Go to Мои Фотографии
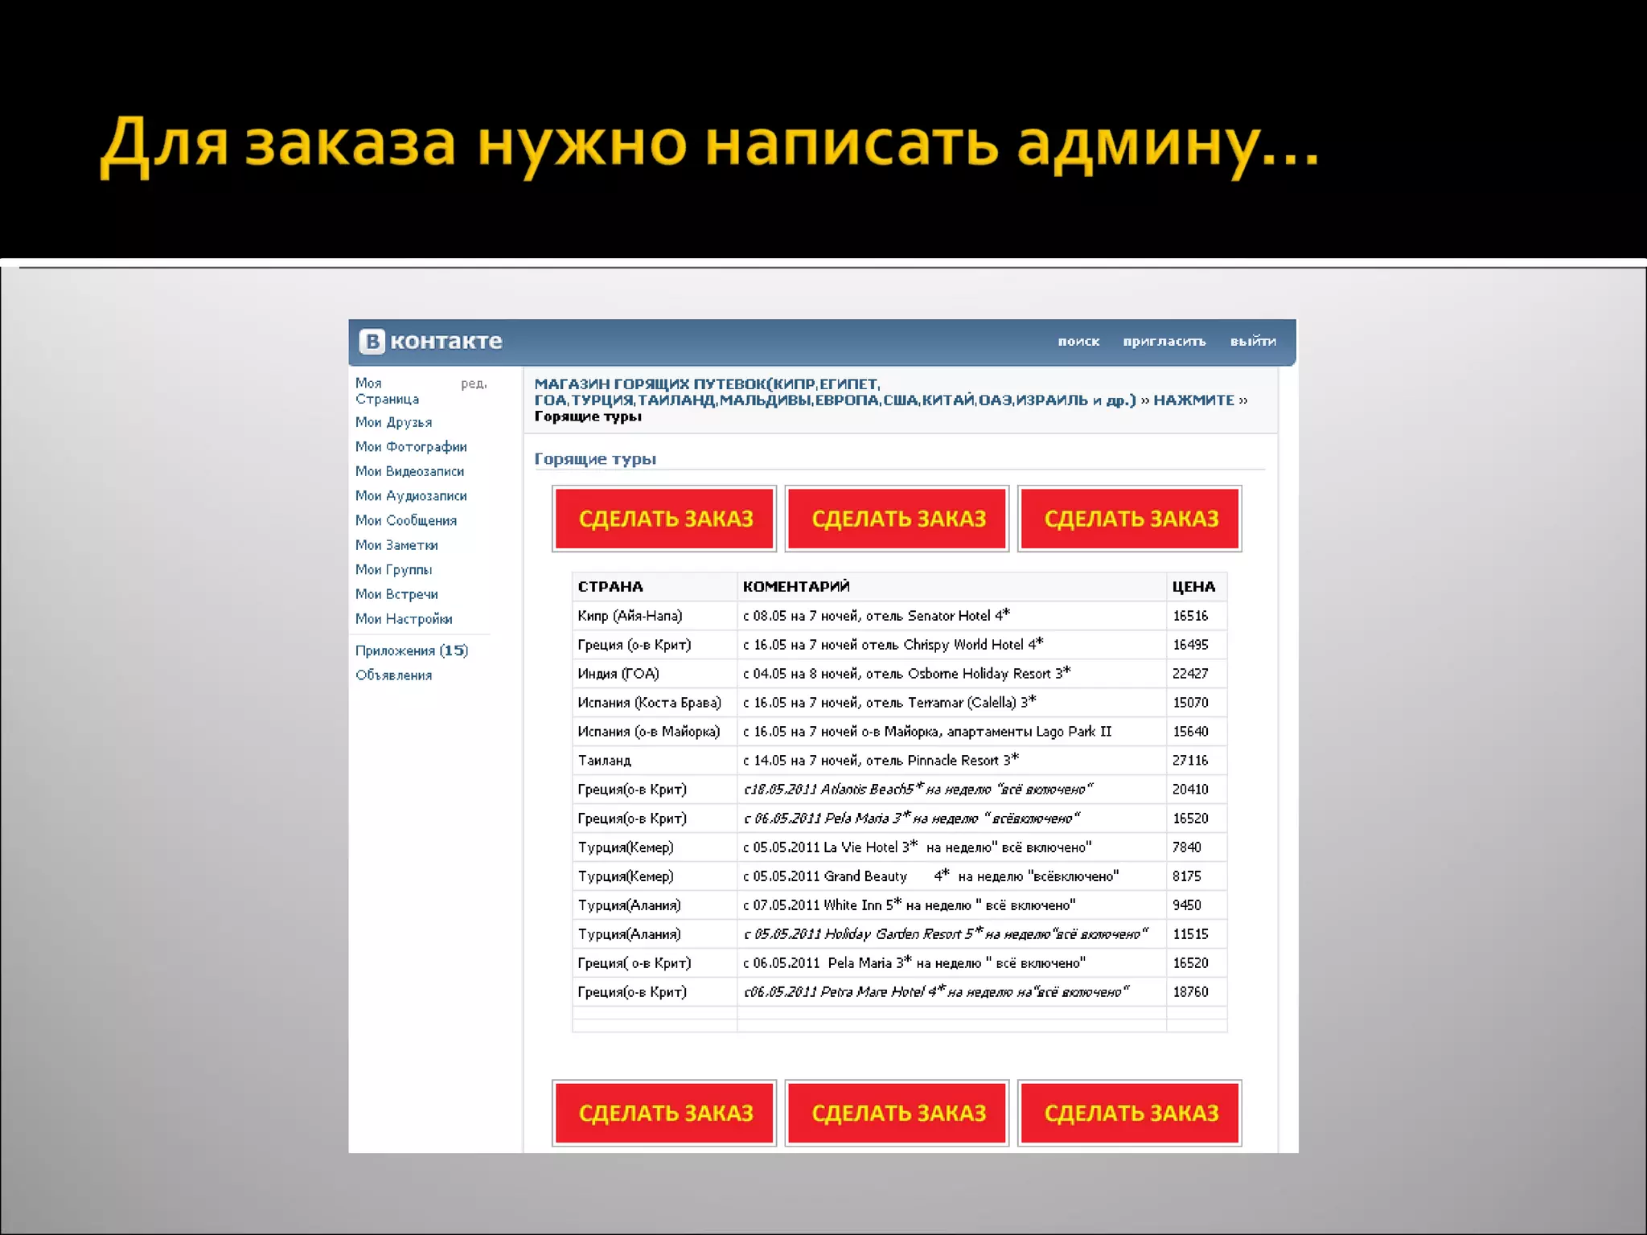The image size is (1647, 1235). [411, 447]
